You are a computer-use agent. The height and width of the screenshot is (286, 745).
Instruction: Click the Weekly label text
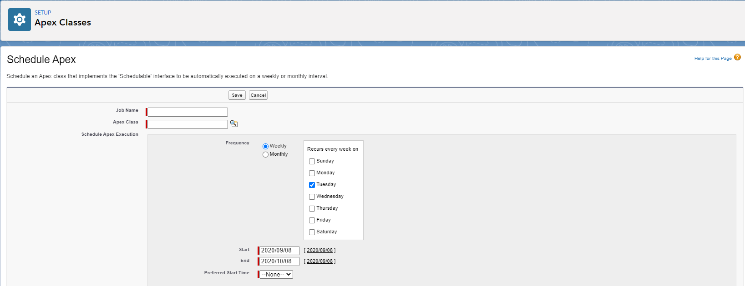pos(278,146)
